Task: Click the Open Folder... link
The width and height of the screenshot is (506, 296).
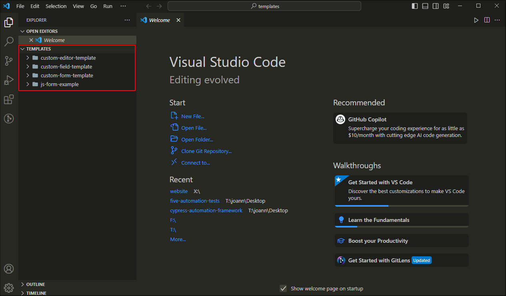Action: [x=197, y=139]
